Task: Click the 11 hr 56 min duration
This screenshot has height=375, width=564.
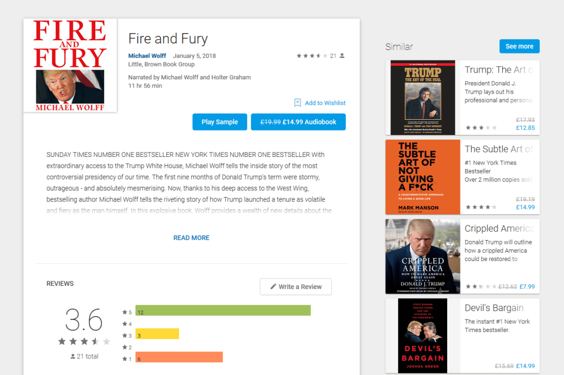Action: [145, 85]
